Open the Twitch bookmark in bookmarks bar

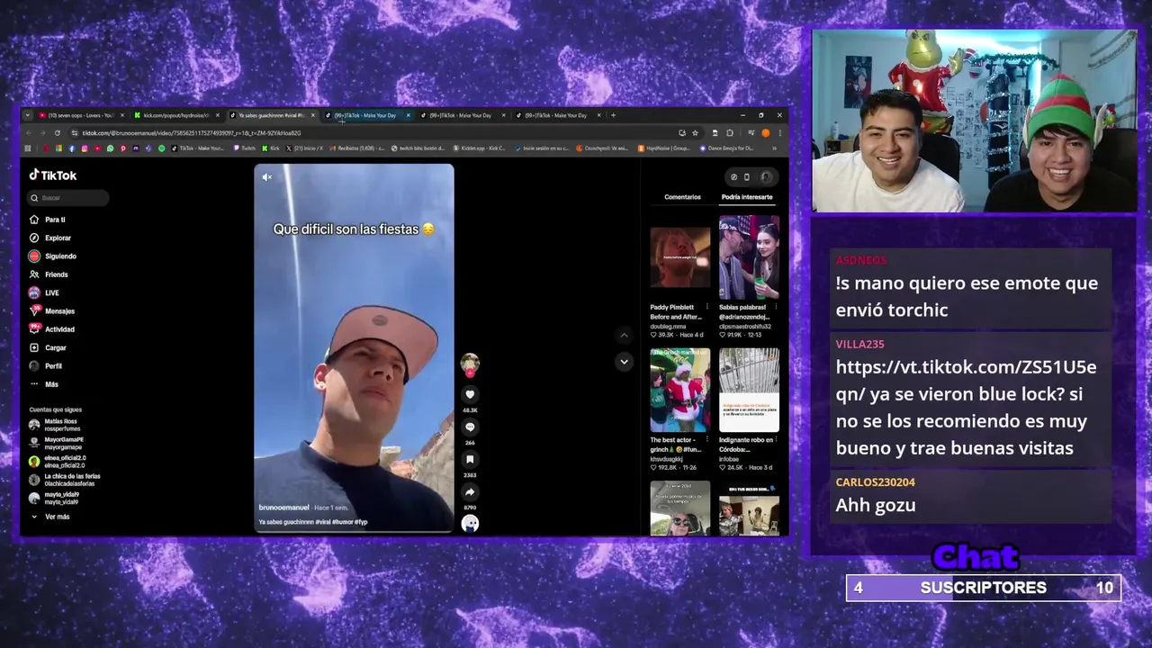(x=243, y=148)
